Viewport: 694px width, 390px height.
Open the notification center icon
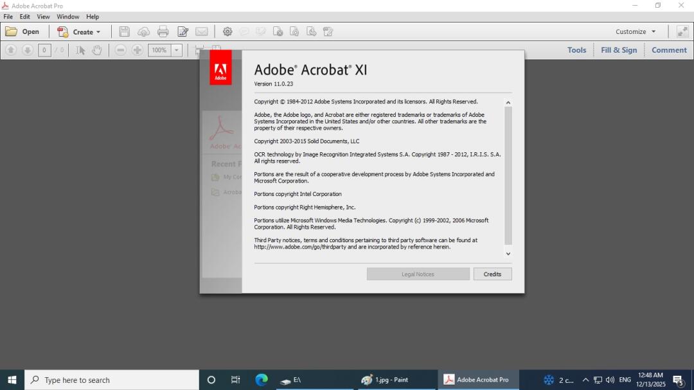[679, 380]
